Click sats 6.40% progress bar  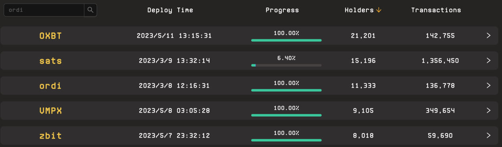coord(286,65)
